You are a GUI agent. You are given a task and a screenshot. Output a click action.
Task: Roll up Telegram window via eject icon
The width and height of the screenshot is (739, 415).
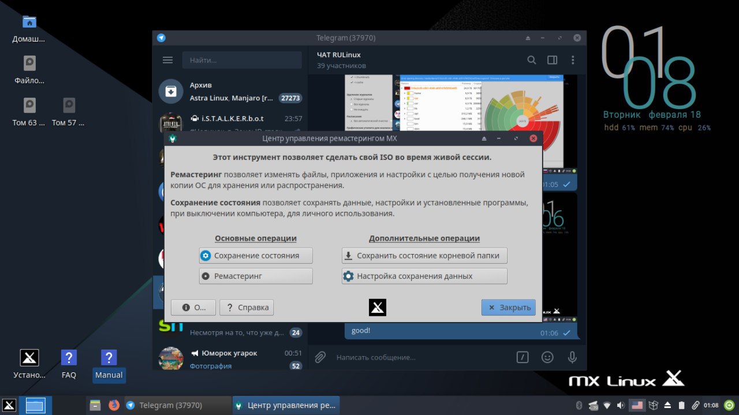[528, 38]
